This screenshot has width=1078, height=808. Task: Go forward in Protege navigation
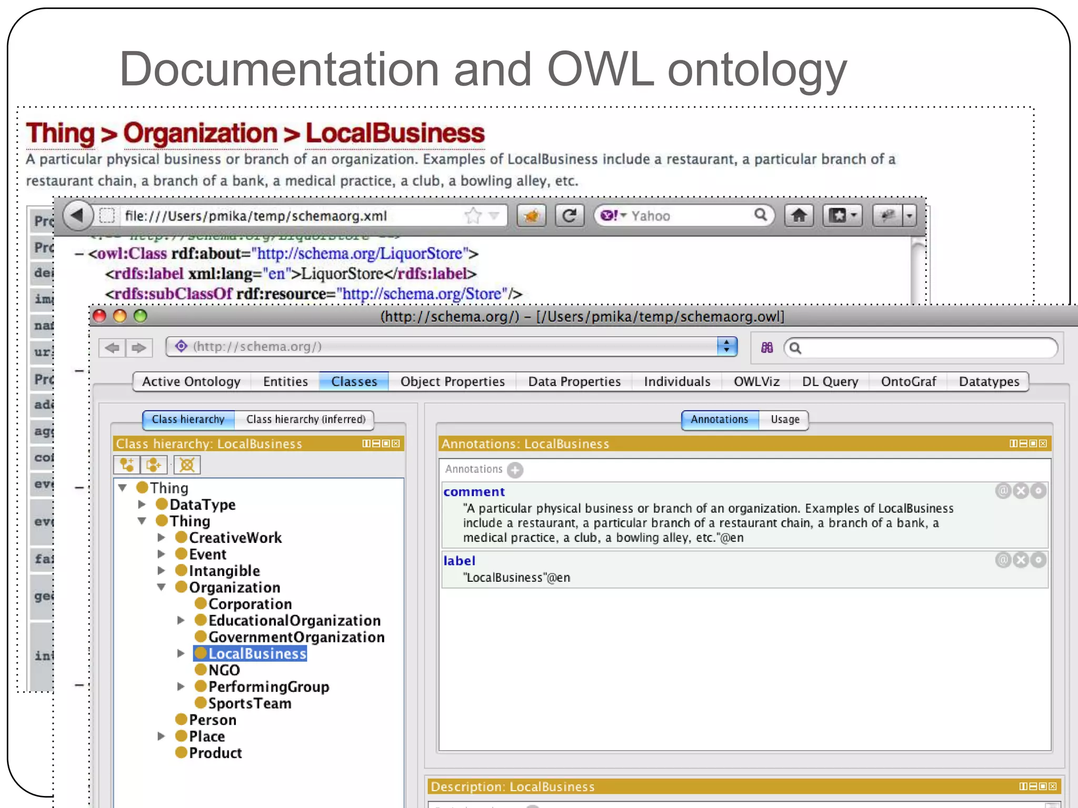point(139,348)
